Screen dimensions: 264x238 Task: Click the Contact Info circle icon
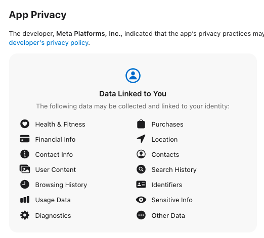pyautogui.click(x=25, y=154)
